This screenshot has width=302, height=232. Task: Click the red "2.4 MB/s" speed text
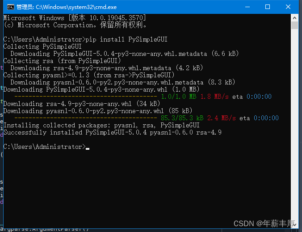click(x=222, y=118)
